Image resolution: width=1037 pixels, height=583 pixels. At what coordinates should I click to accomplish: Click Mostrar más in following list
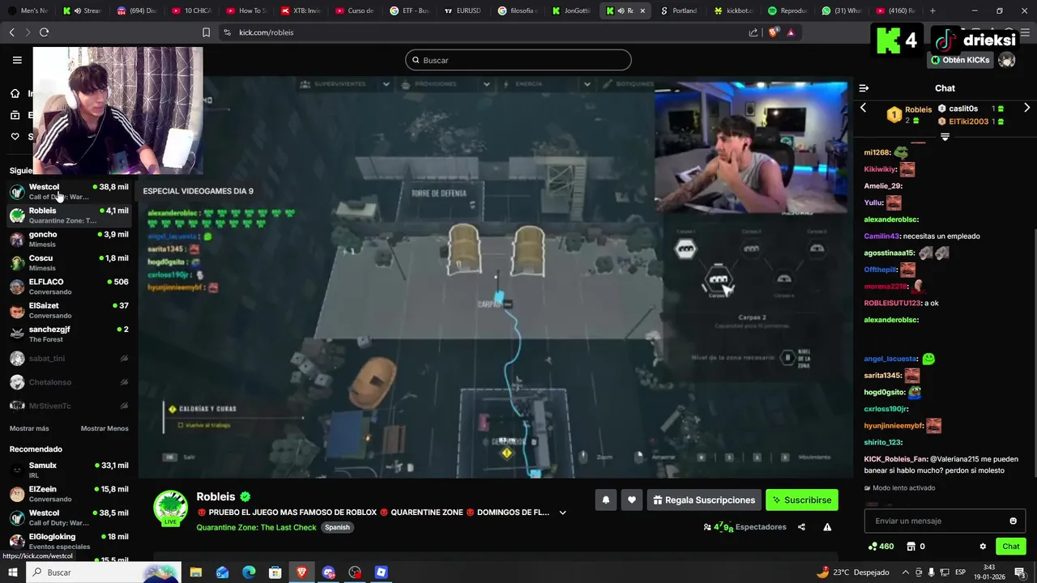pyautogui.click(x=29, y=428)
